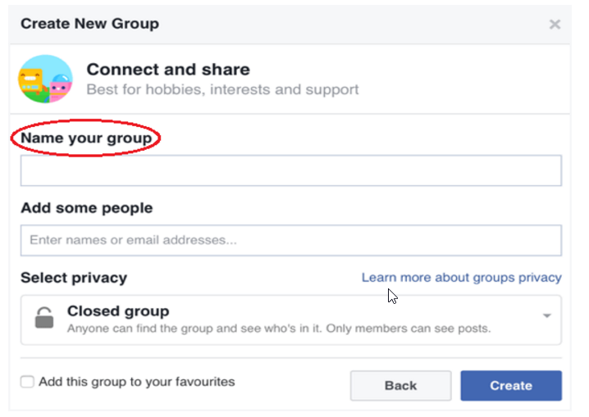The width and height of the screenshot is (589, 417).
Task: Click the Select privacy heading
Action: pos(74,278)
